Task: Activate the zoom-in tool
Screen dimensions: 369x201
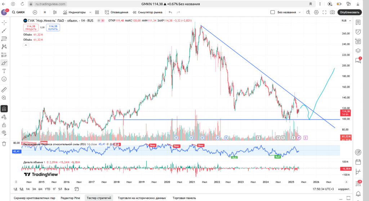Action: point(4,98)
